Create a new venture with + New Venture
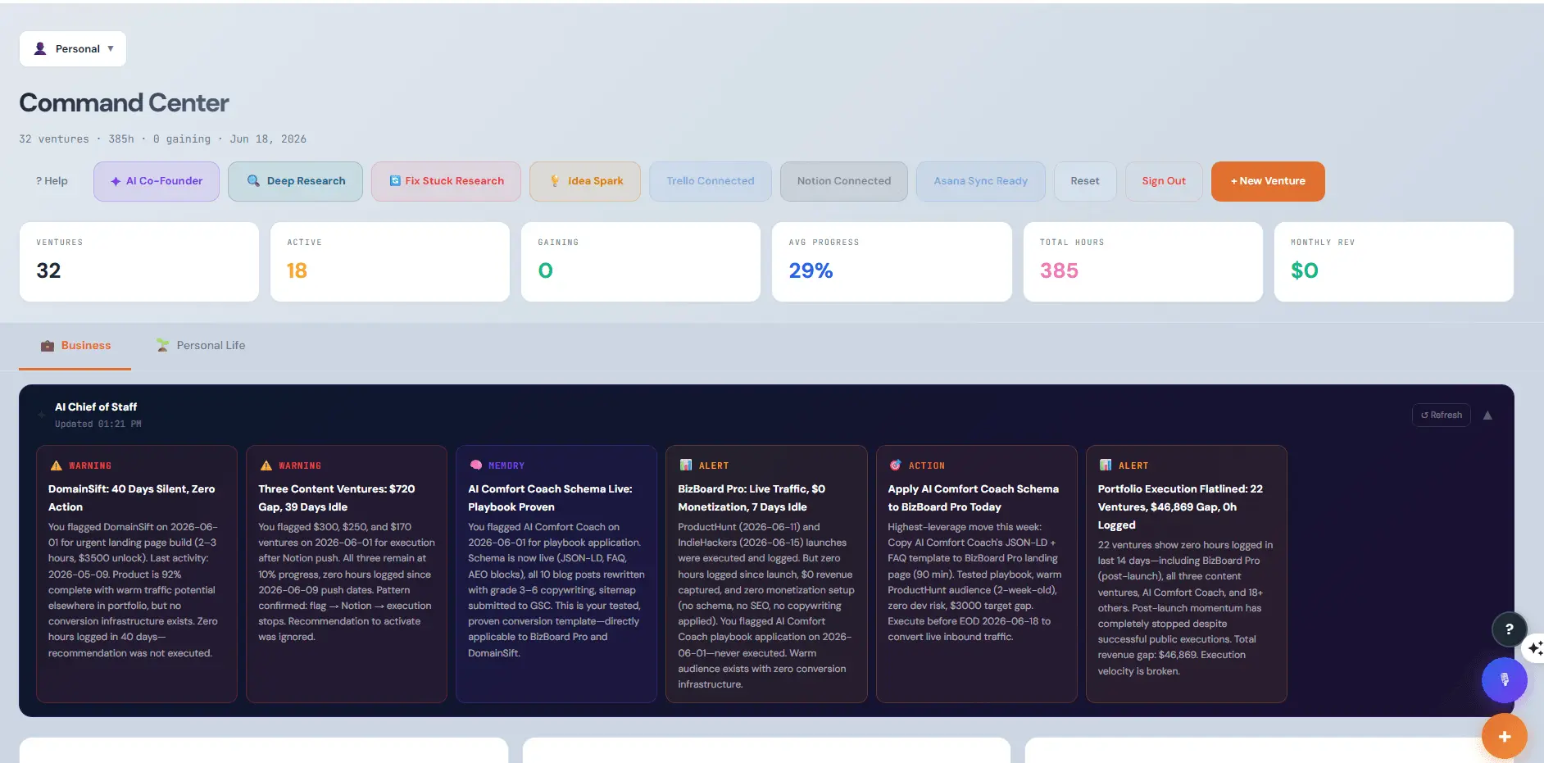1544x763 pixels. 1268,181
